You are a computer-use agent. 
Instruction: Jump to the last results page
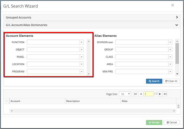[165, 94]
